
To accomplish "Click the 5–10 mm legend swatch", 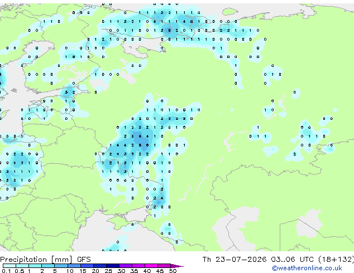I will [x=61, y=266].
